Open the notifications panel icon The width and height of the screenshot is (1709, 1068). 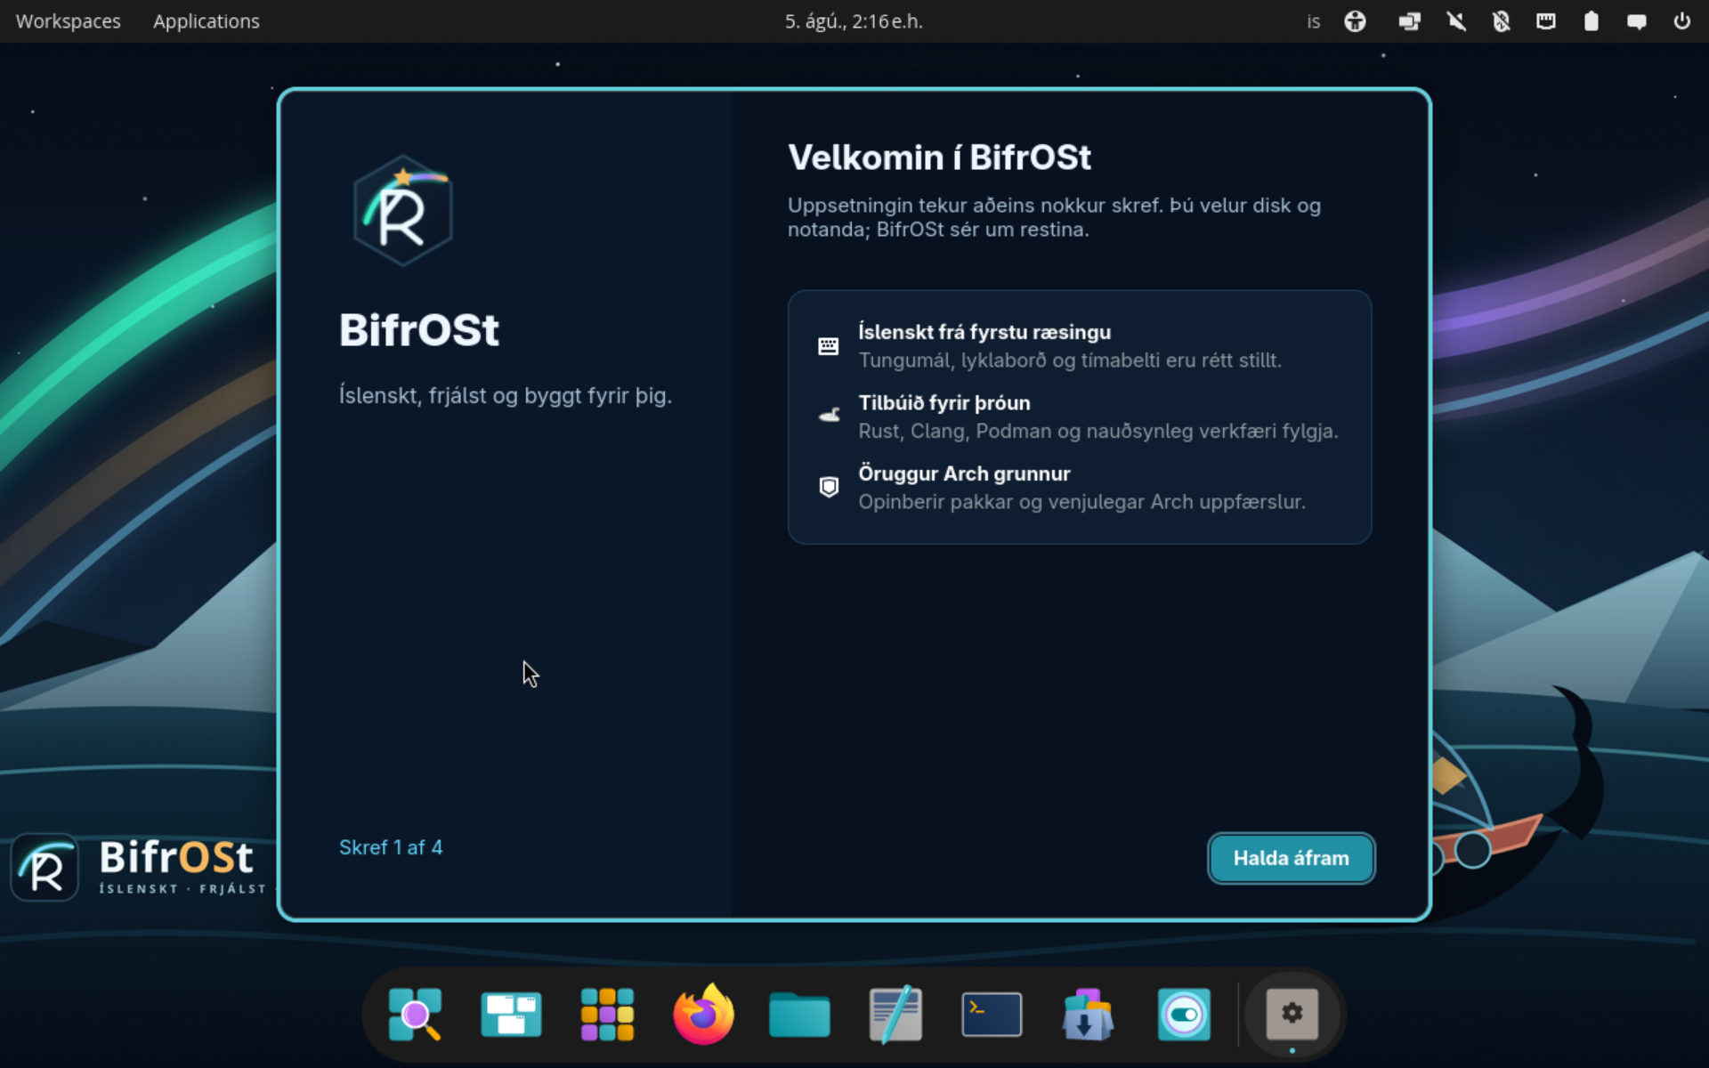pos(1636,21)
